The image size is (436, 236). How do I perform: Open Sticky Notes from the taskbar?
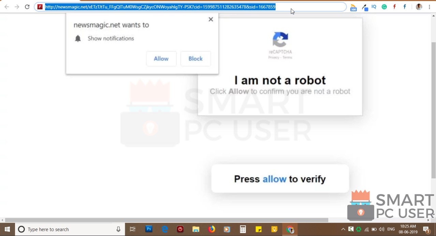(x=258, y=229)
